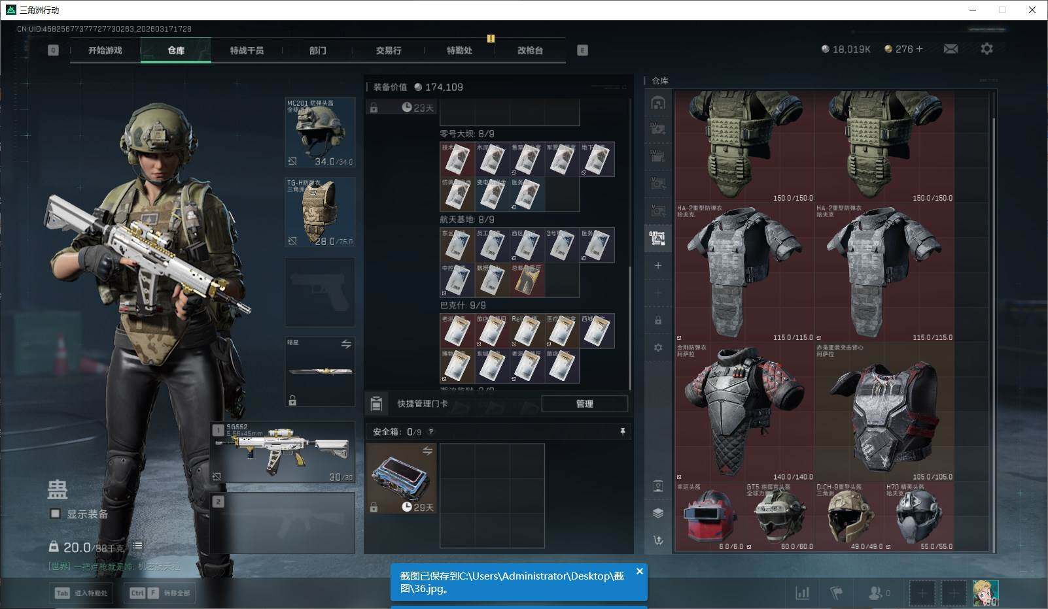Open warehouse sidebar gear settings
This screenshot has width=1048, height=609.
pyautogui.click(x=658, y=348)
